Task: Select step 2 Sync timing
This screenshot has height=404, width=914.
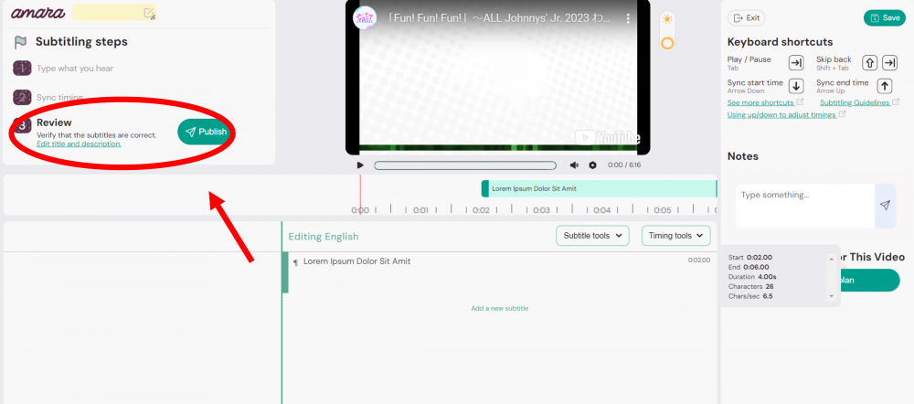Action: pos(58,97)
